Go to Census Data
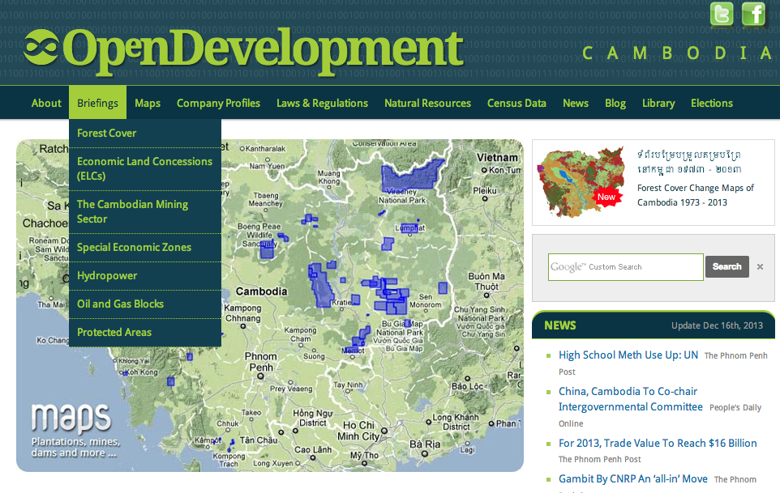Screen dimensions: 780x493 (516, 104)
